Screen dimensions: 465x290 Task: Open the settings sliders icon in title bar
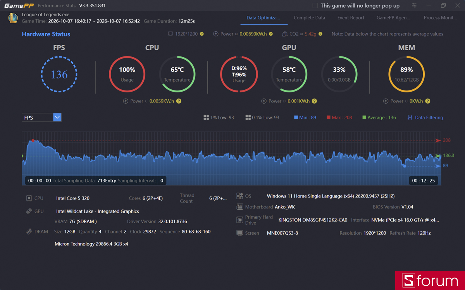[414, 5]
